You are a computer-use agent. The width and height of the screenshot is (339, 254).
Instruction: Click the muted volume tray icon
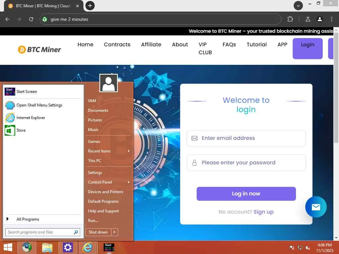click(308, 248)
